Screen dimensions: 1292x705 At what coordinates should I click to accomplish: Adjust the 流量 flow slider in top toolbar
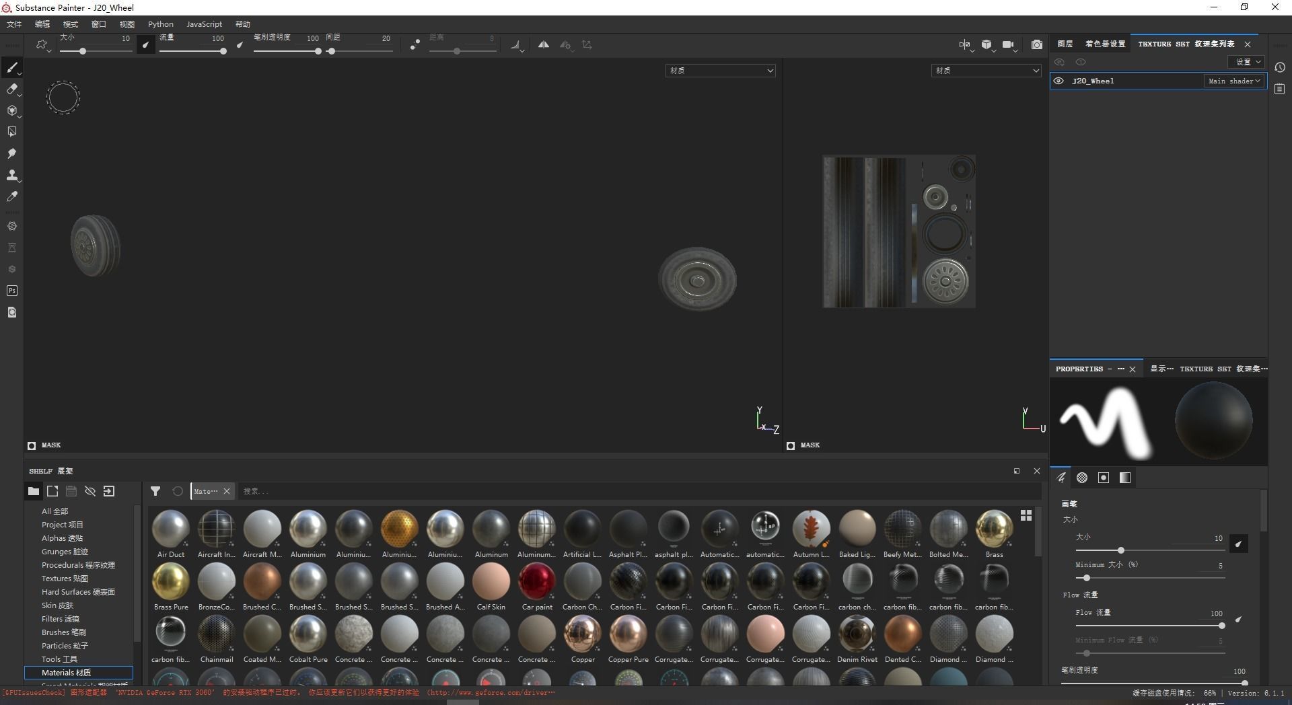coord(192,51)
